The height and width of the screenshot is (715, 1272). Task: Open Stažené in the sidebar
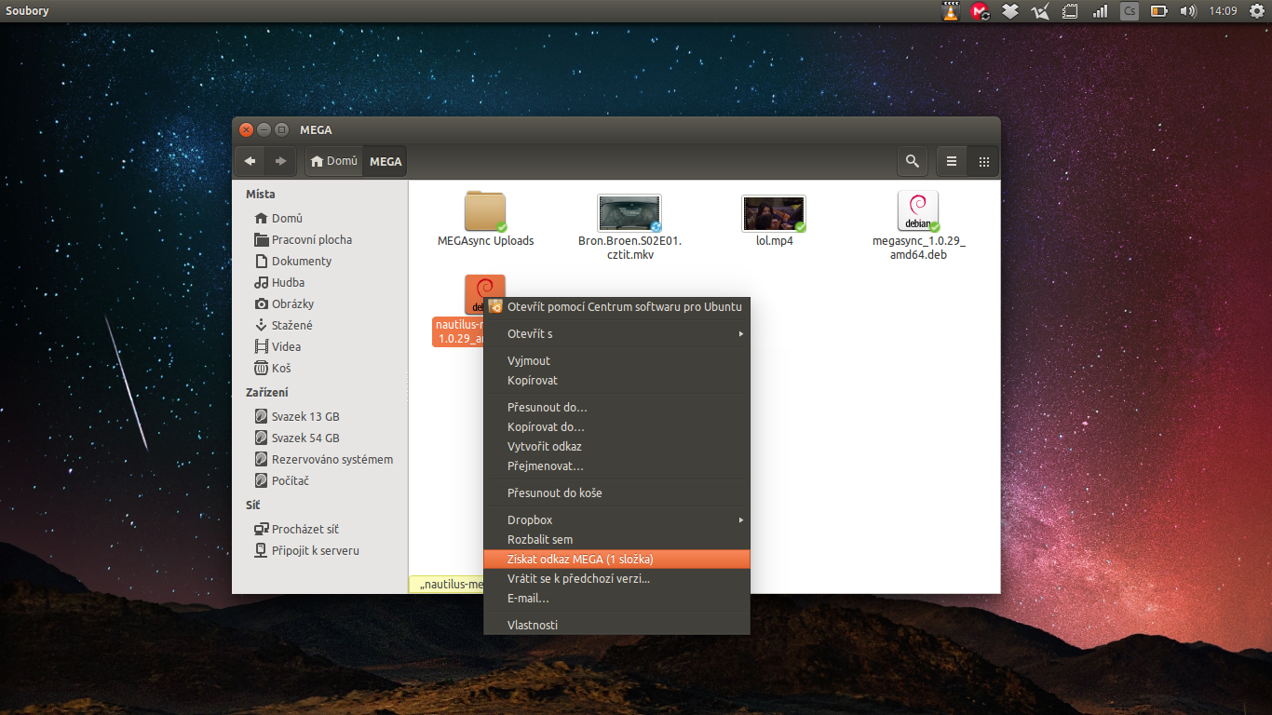tap(291, 324)
